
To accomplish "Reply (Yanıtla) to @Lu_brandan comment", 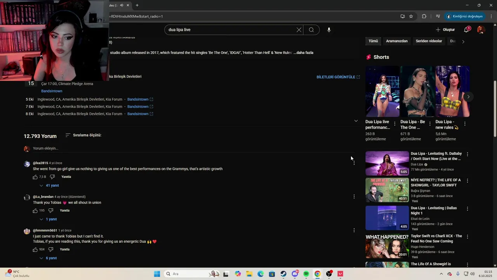I will click(x=65, y=211).
